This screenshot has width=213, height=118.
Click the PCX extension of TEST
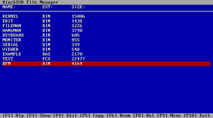click(46, 59)
